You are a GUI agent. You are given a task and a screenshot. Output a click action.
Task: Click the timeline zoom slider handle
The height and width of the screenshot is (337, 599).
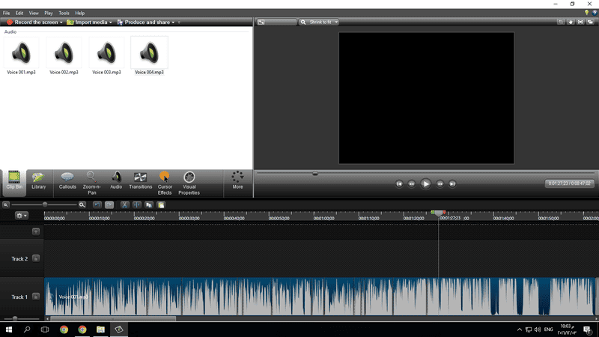click(x=45, y=204)
